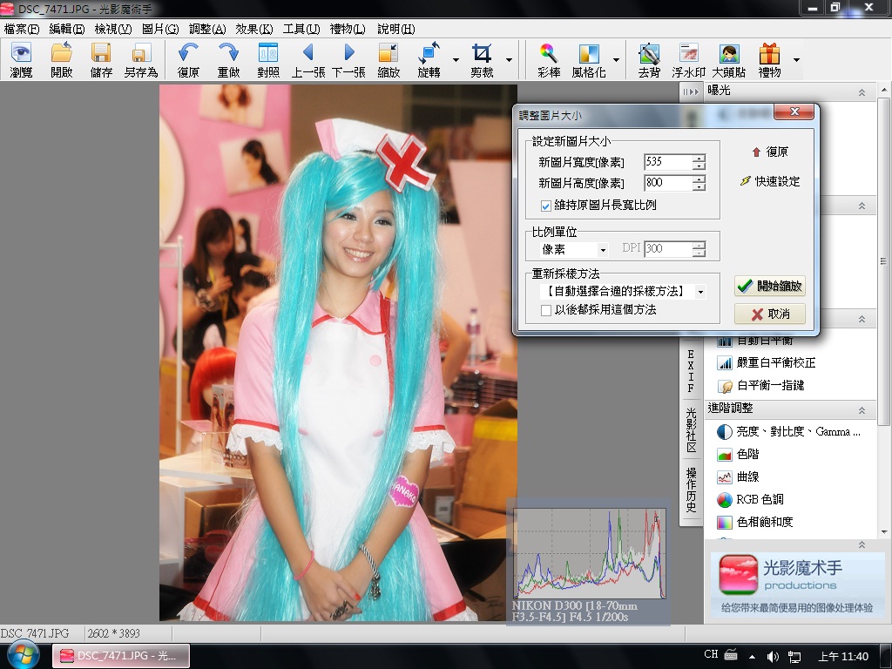Open the 效果 menu

253,29
